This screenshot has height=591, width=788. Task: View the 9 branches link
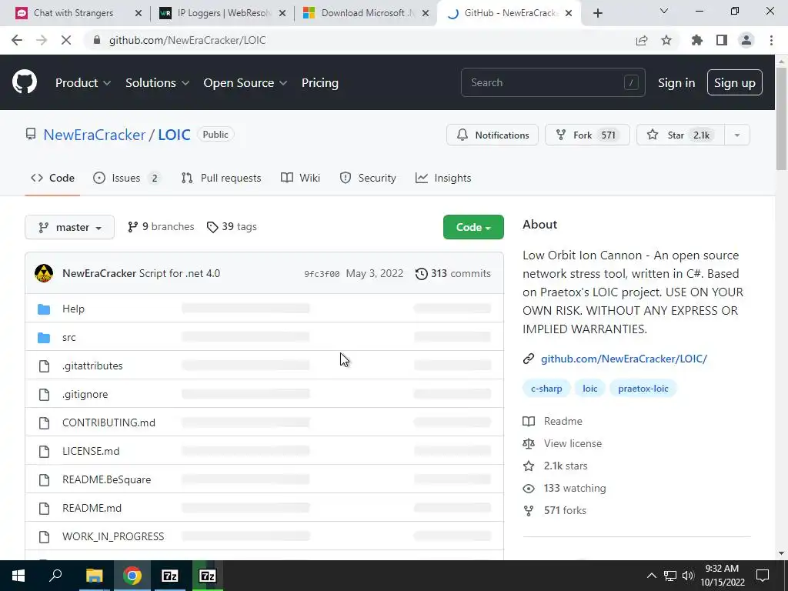click(161, 227)
